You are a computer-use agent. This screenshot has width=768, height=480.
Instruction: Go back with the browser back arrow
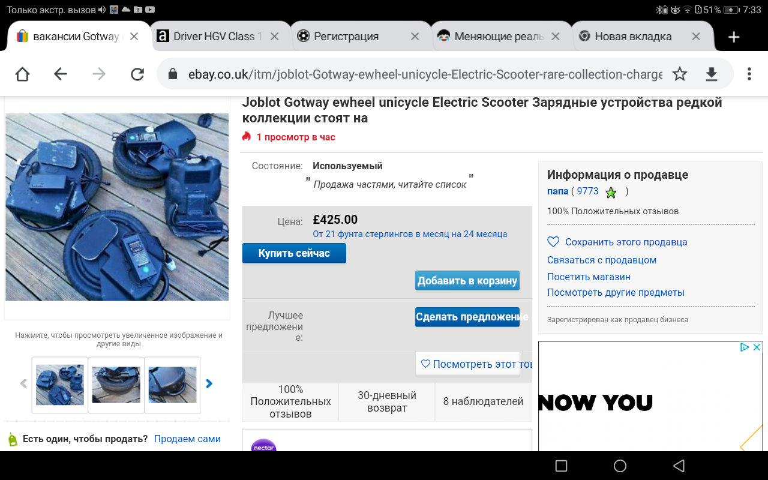pyautogui.click(x=61, y=74)
